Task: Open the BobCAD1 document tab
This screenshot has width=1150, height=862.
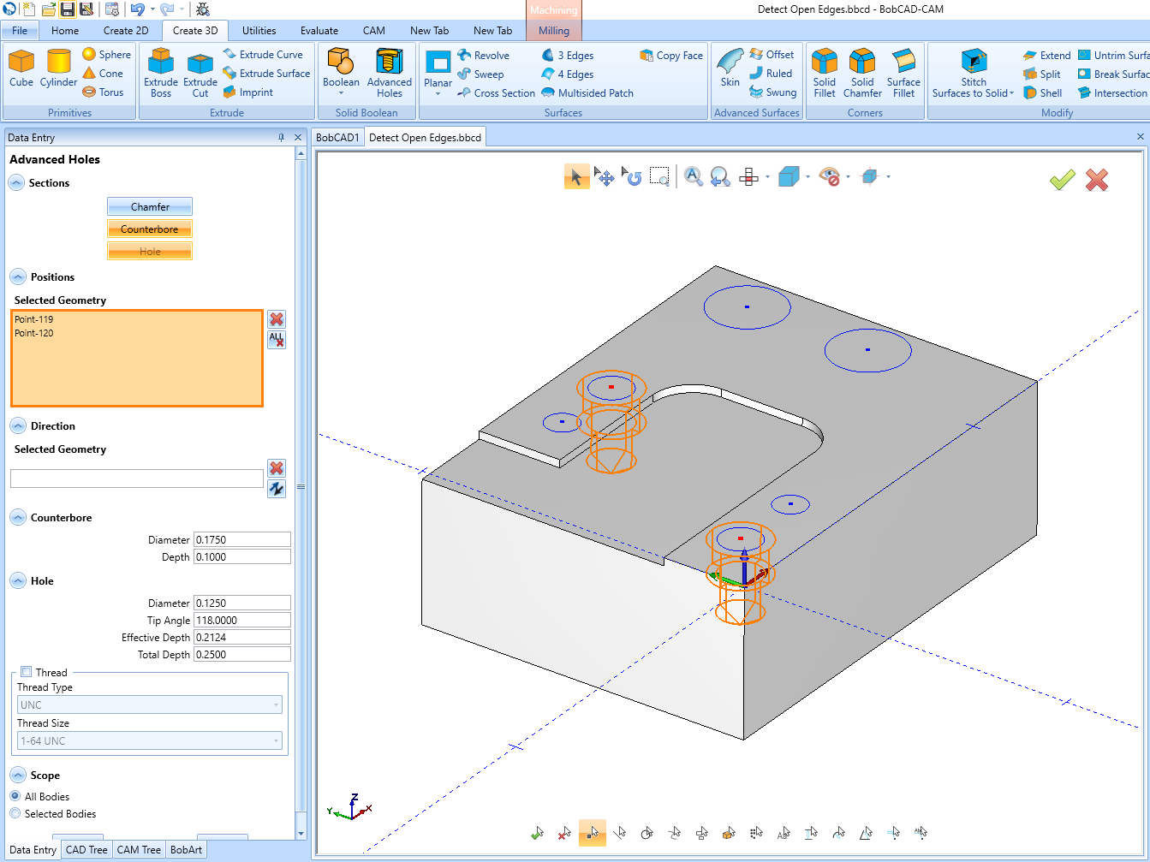Action: 337,136
